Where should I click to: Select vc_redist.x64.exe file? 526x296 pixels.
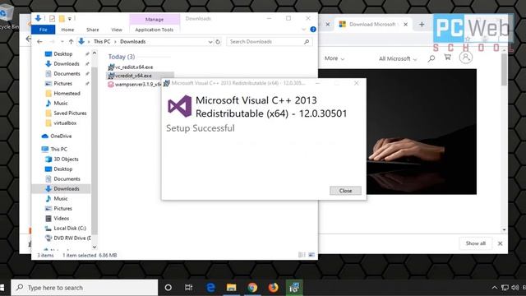pyautogui.click(x=131, y=67)
